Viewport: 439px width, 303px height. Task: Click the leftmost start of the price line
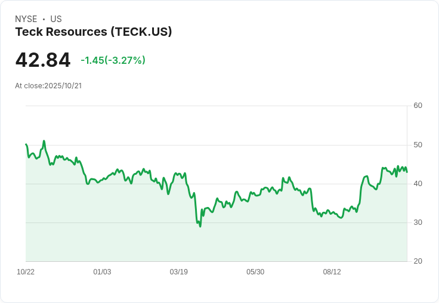point(26,144)
